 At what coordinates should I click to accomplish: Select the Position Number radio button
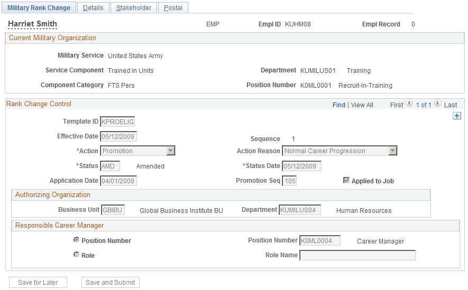[76, 240]
